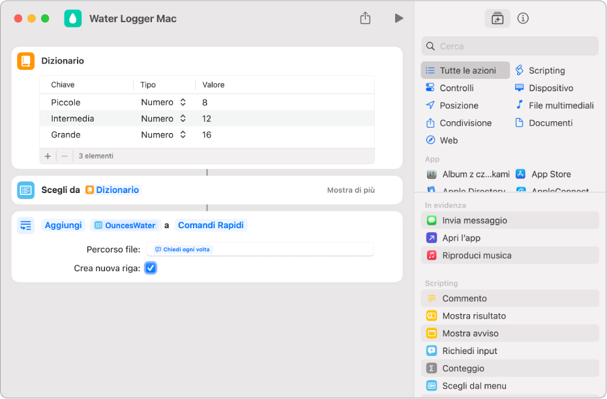Click the value 16 in Grande row
This screenshot has width=607, height=399.
pos(207,135)
